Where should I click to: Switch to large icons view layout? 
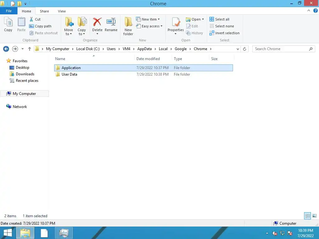pyautogui.click(x=314, y=216)
